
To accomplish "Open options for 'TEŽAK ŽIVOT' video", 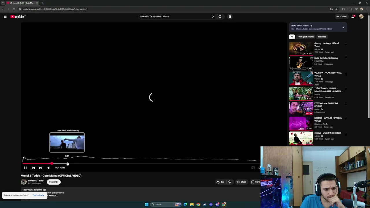I will [x=346, y=89].
